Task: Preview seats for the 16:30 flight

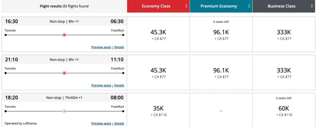Action: 101,47
